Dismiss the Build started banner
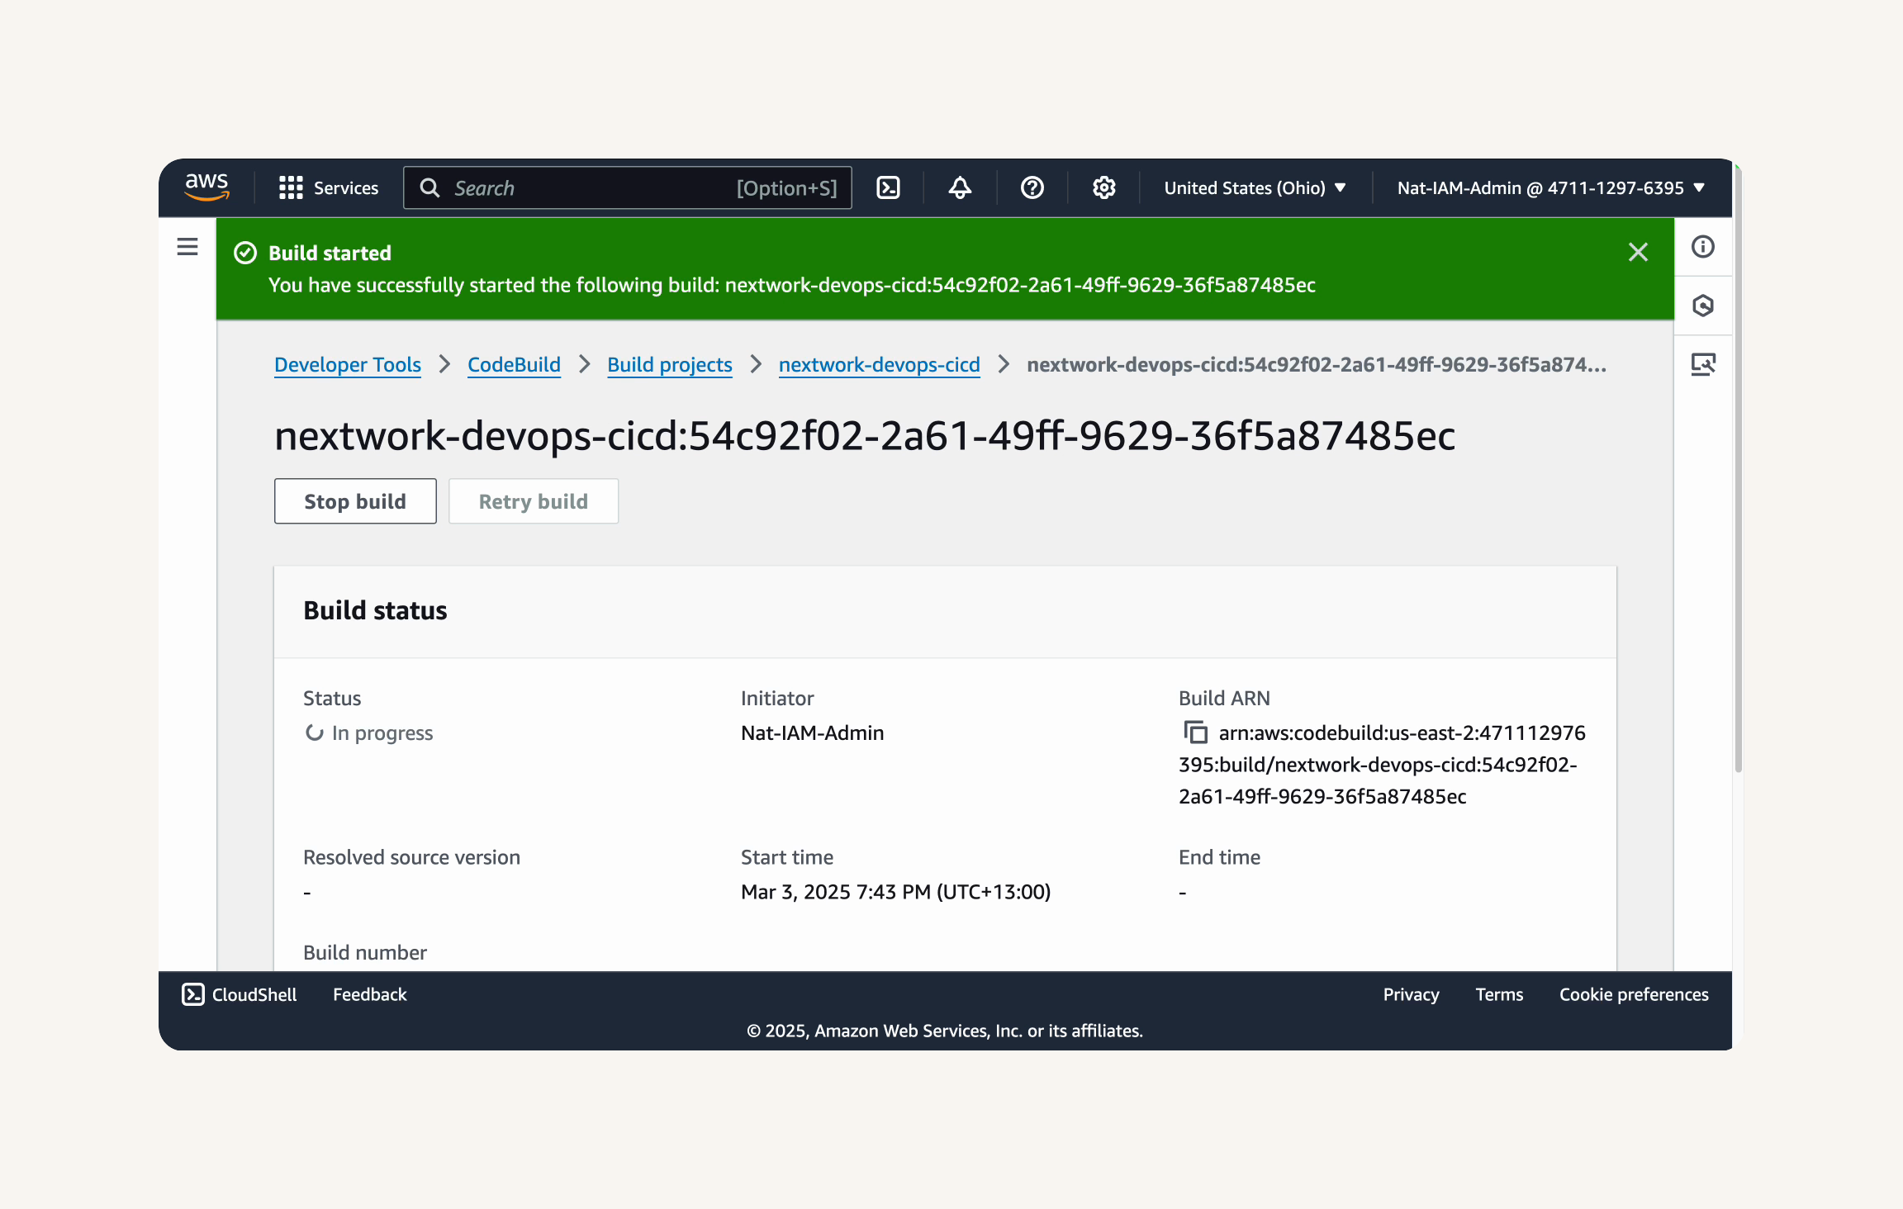Screen dimensions: 1903x1209 (1638, 252)
